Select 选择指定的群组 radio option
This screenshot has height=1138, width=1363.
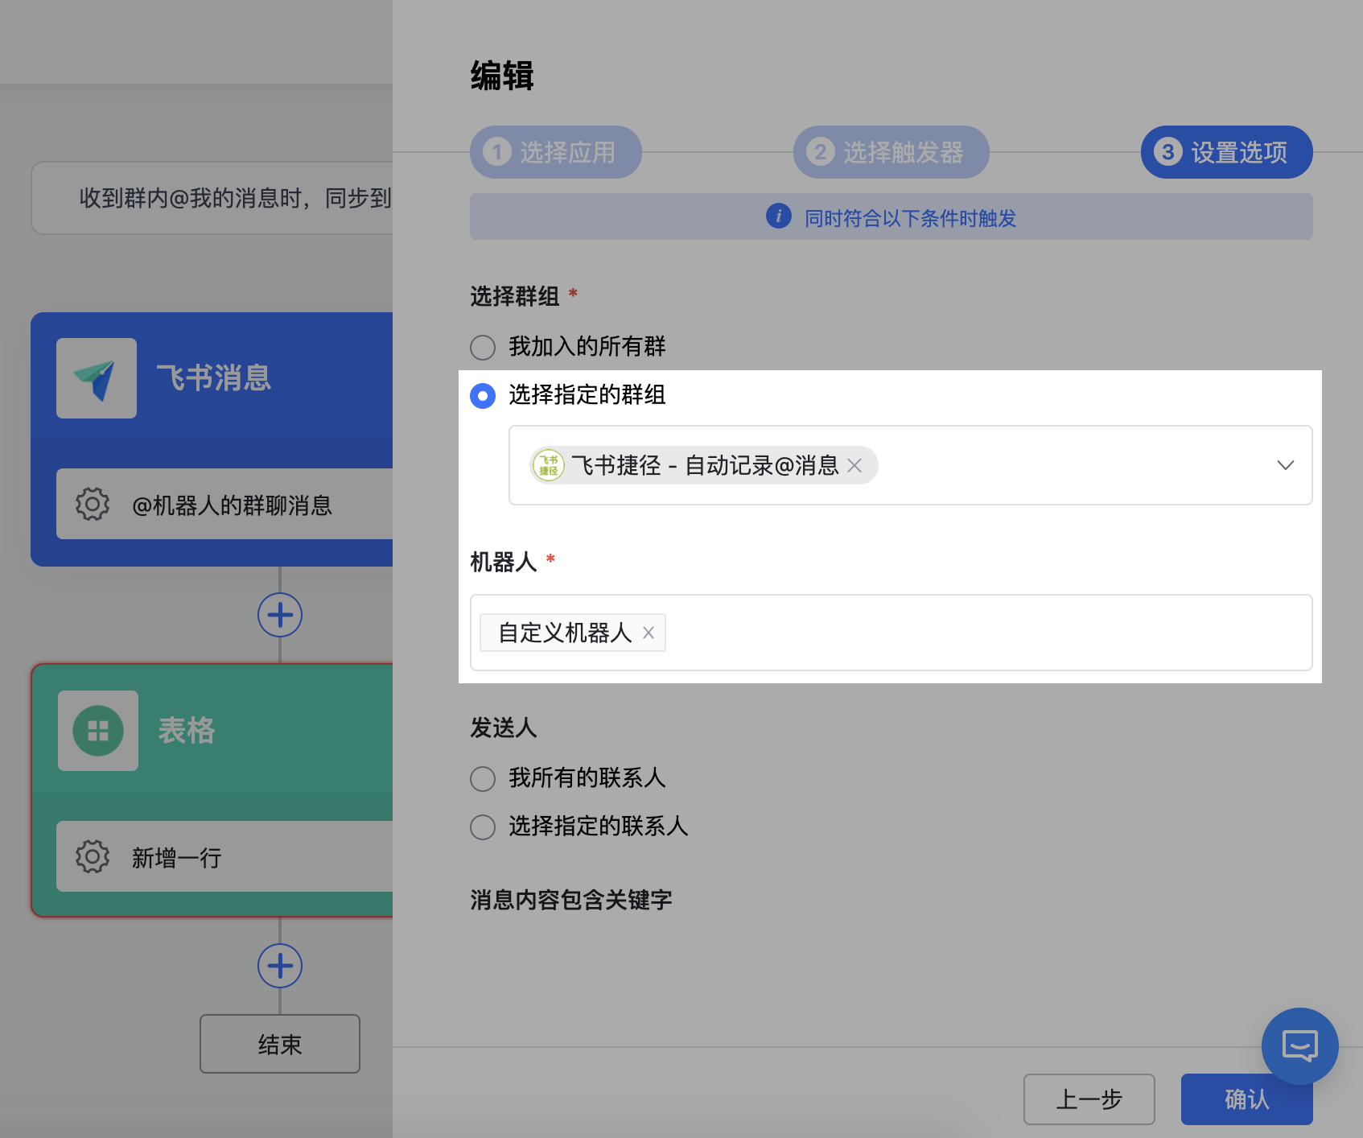click(x=483, y=396)
